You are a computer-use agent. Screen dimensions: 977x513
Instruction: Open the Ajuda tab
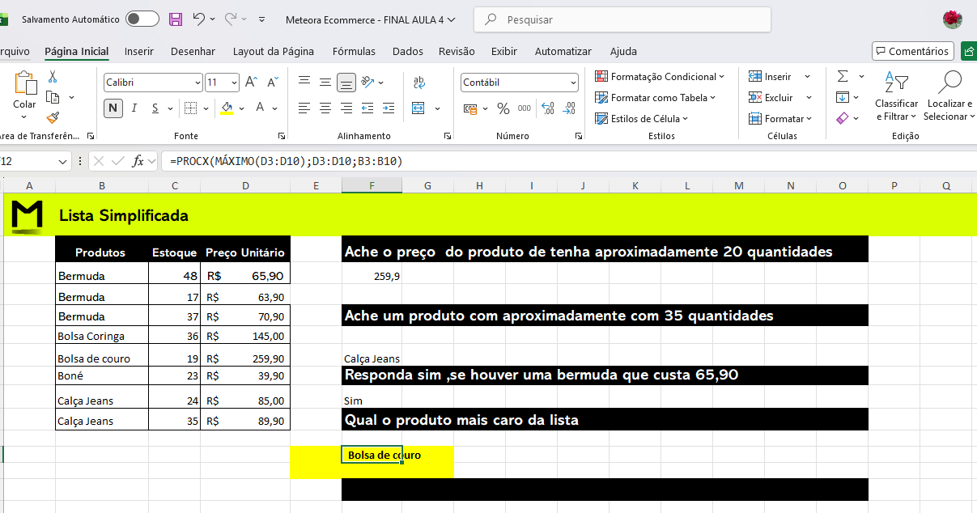pyautogui.click(x=623, y=51)
